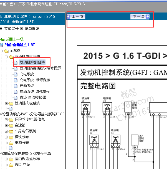This screenshot has width=167, height=169.
Task: Collapse 发动机电气系统 node
Action: click(x=6, y=57)
